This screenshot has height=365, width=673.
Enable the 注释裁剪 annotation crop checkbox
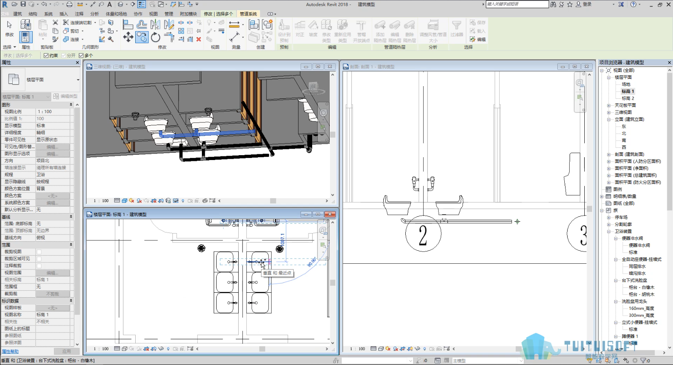click(39, 266)
